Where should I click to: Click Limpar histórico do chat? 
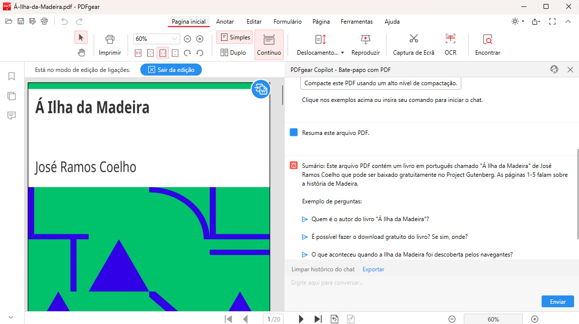pos(323,269)
